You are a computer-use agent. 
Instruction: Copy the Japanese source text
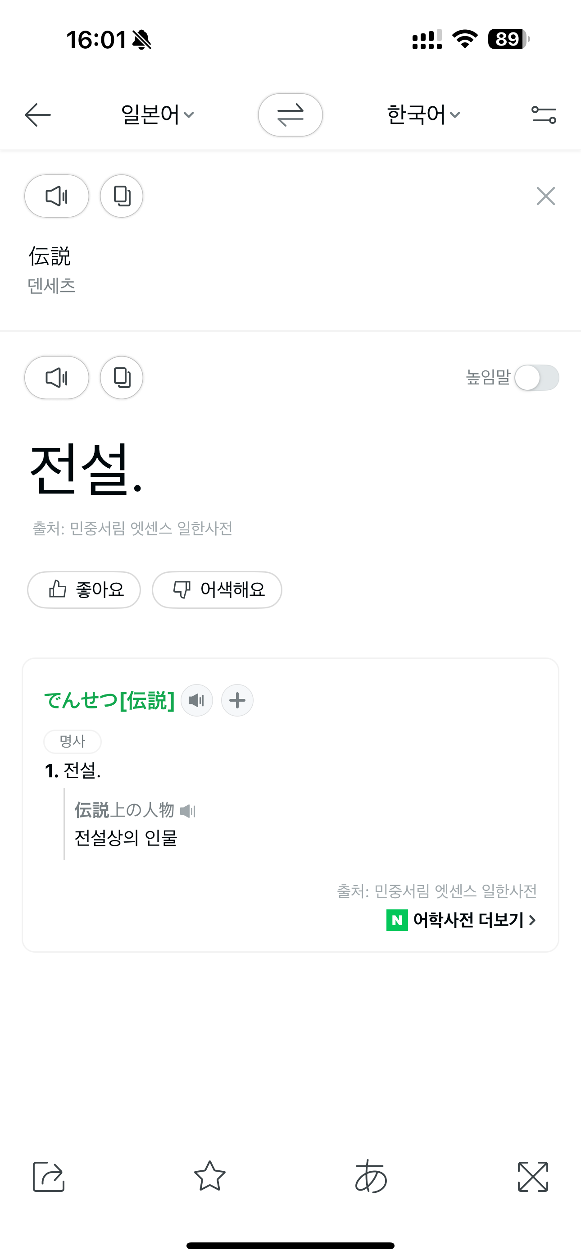(x=122, y=196)
